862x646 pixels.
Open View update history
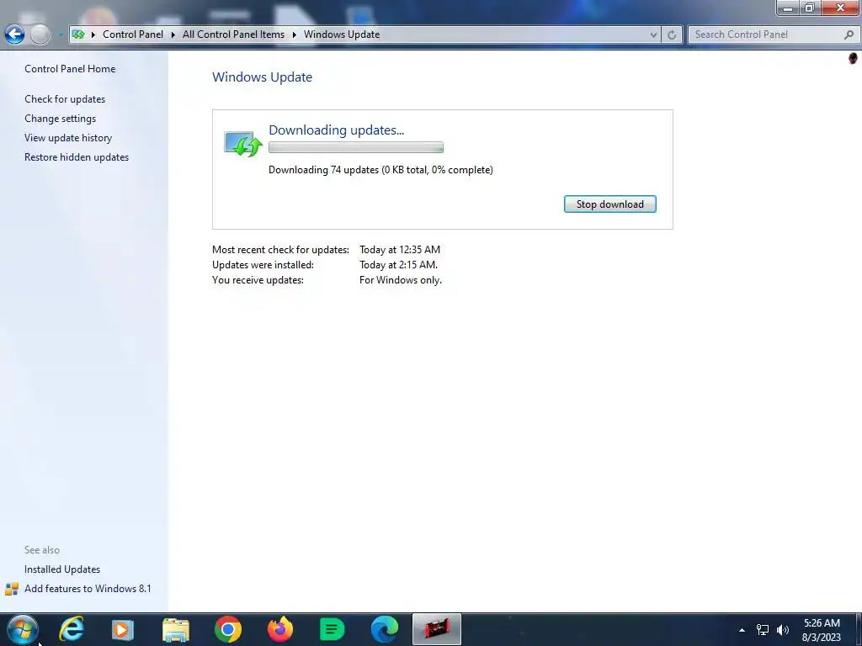pyautogui.click(x=68, y=138)
